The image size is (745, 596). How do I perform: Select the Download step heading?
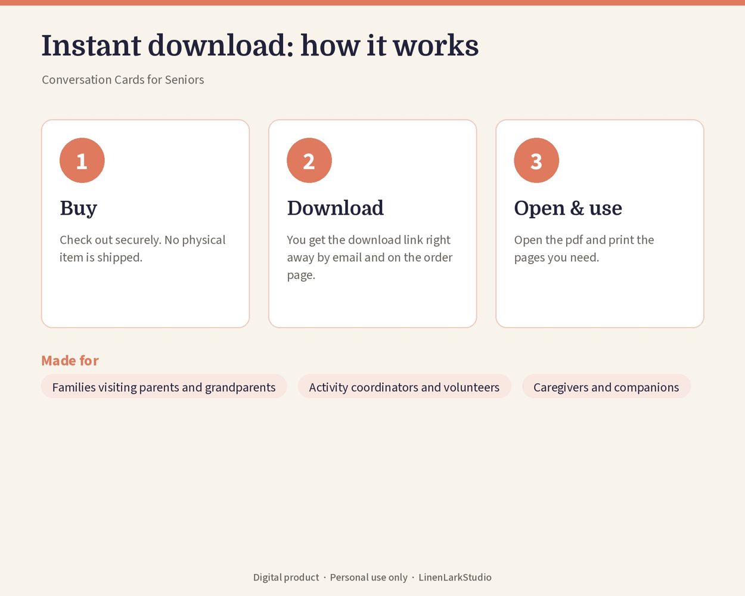(x=336, y=208)
